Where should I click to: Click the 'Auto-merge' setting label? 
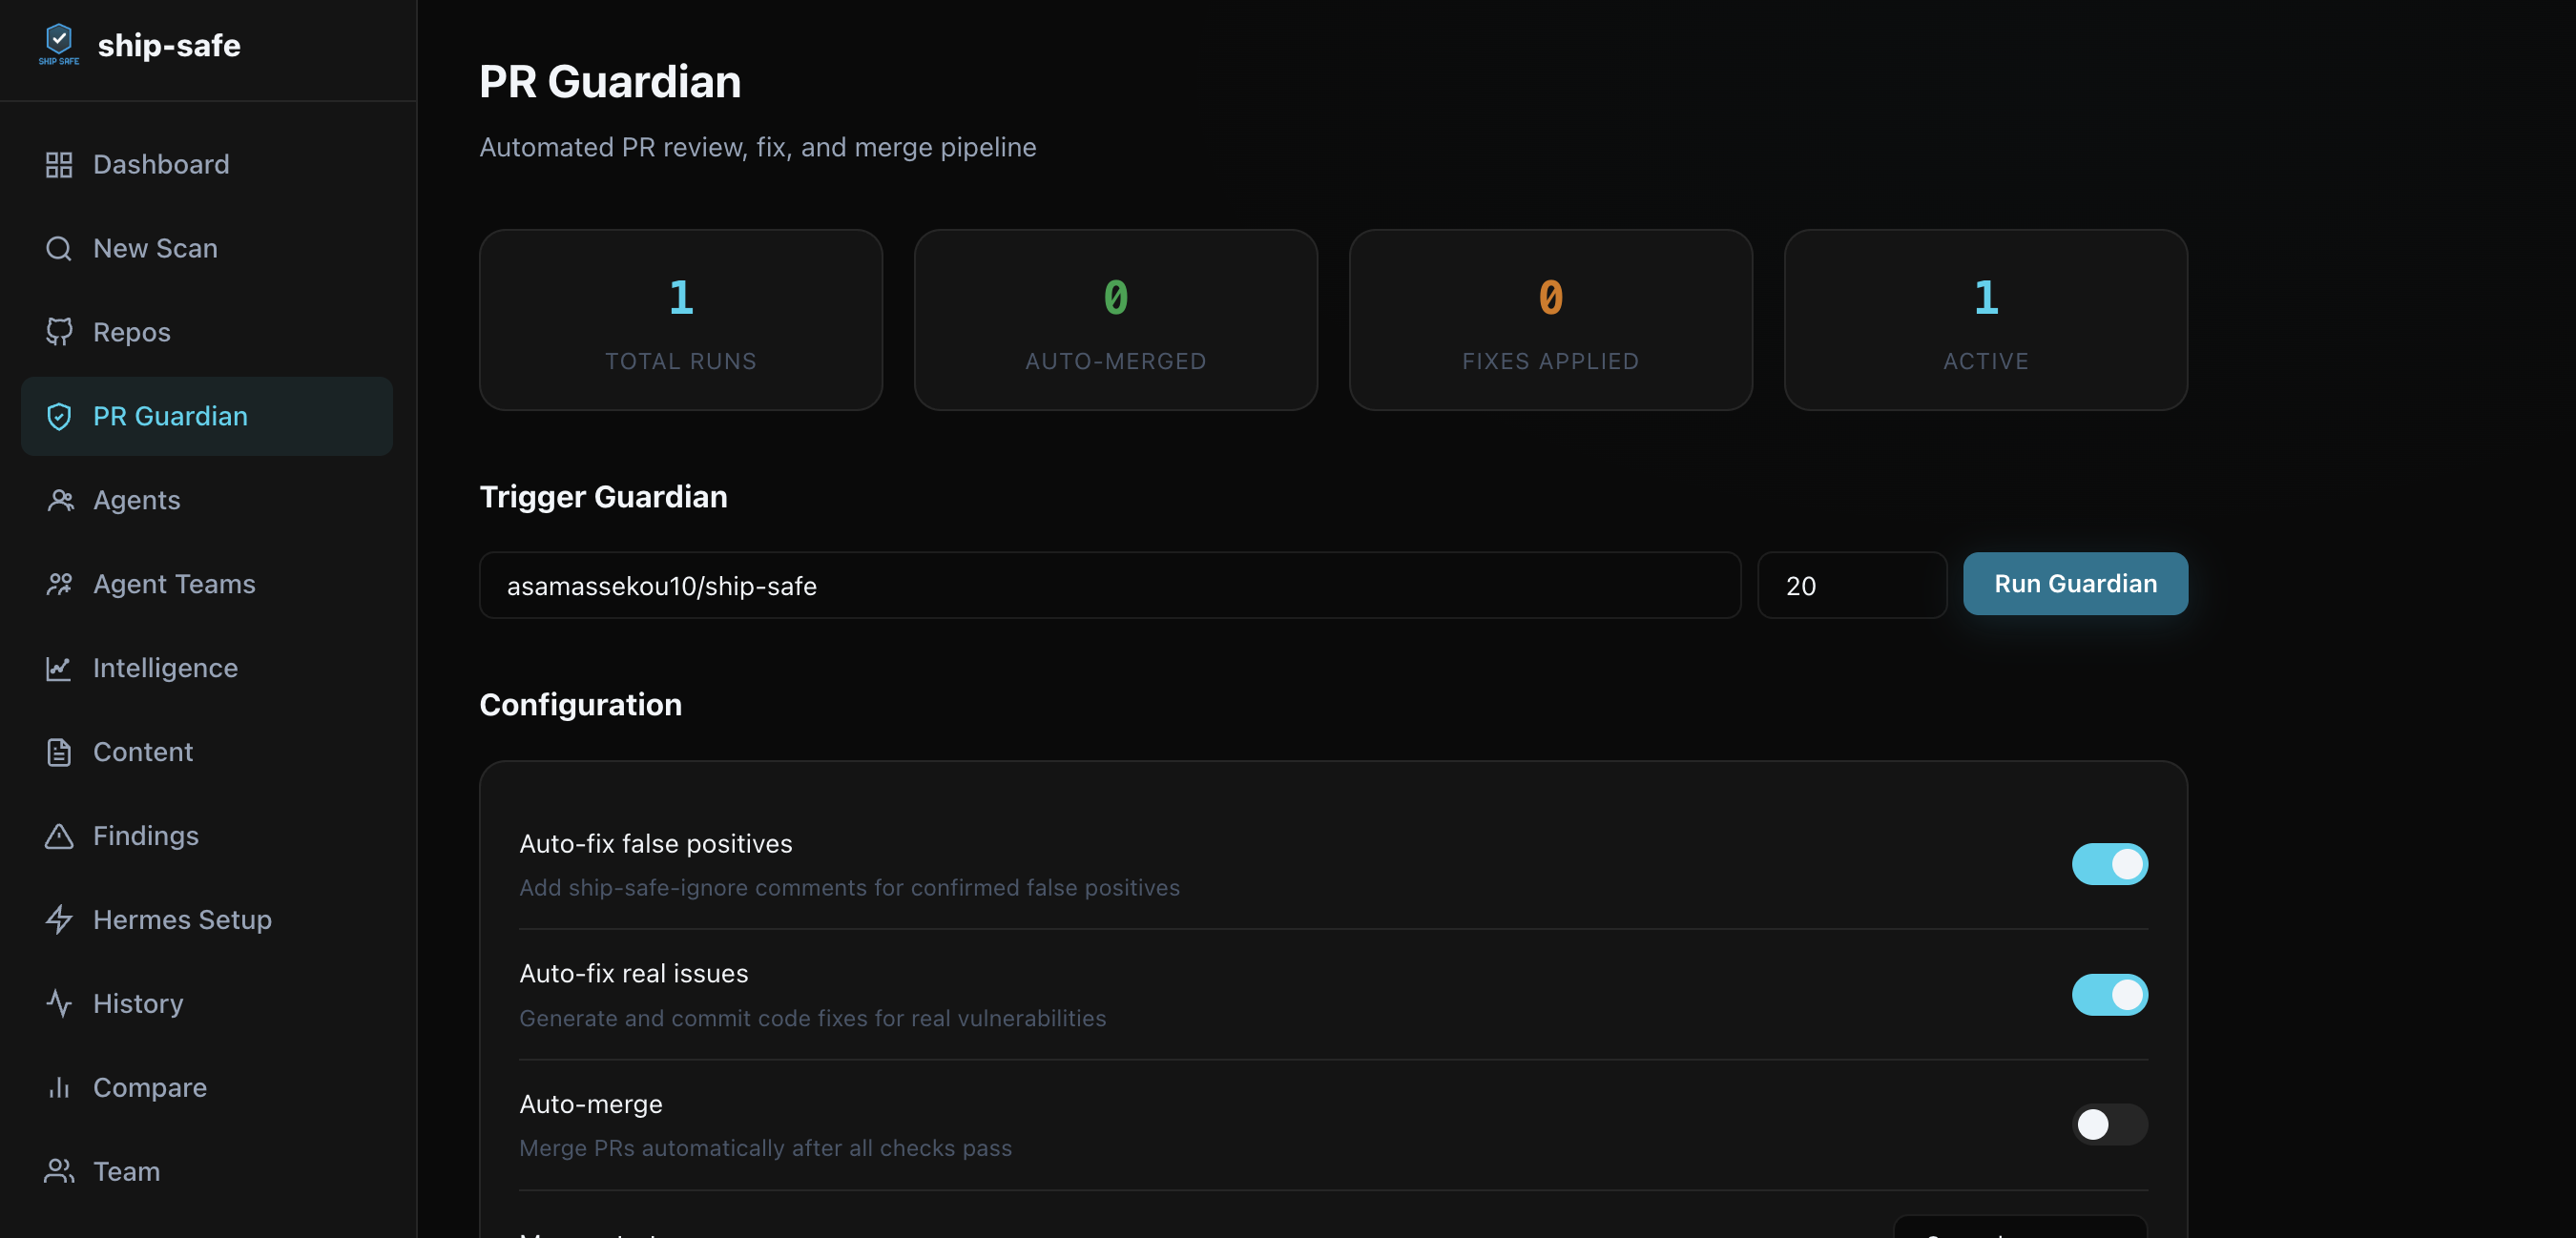(591, 1104)
